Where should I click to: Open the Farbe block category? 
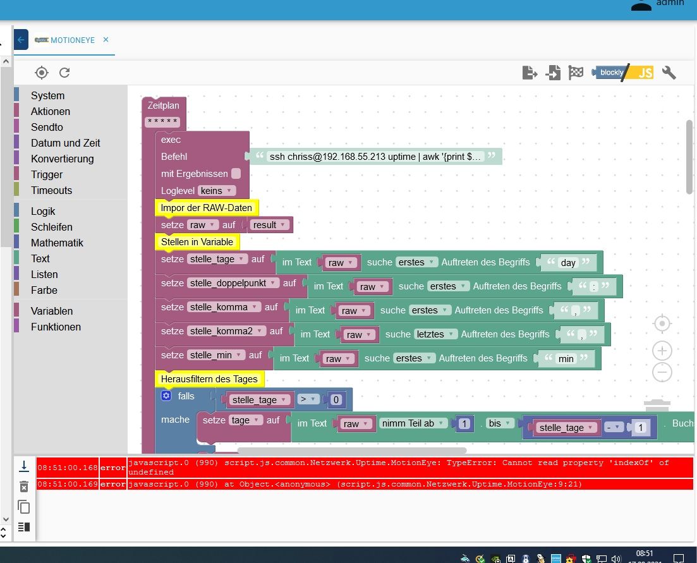pos(44,290)
